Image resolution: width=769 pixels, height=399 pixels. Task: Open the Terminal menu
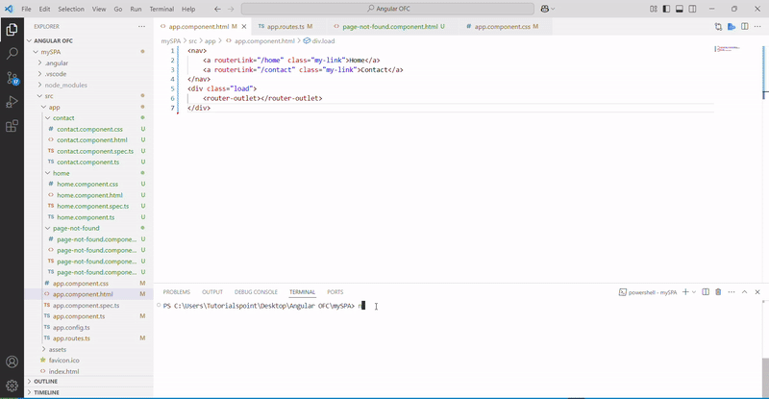coord(161,9)
